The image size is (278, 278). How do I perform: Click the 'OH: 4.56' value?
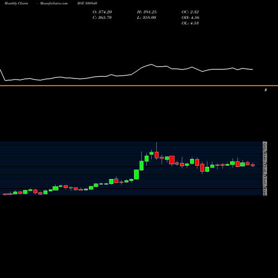click(x=190, y=18)
